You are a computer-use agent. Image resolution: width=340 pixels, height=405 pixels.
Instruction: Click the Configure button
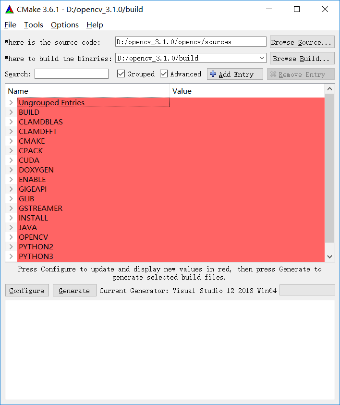tap(27, 290)
